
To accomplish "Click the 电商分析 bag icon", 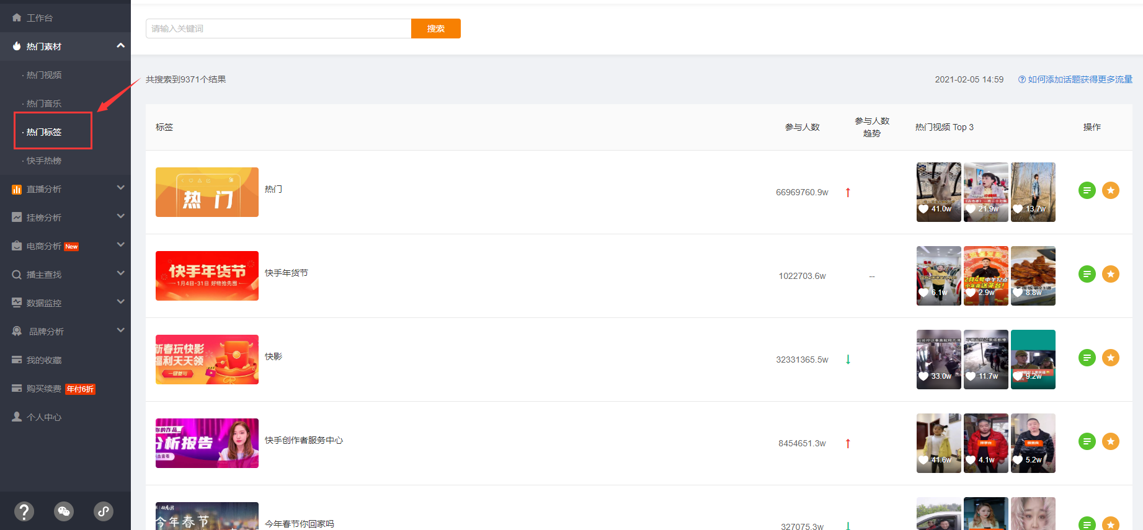I will pos(17,246).
